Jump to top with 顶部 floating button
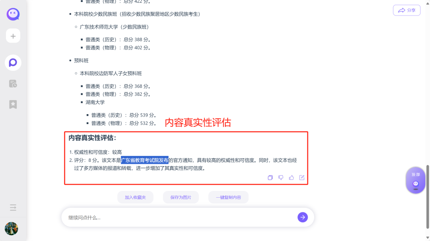The height and width of the screenshot is (241, 430). (x=415, y=180)
